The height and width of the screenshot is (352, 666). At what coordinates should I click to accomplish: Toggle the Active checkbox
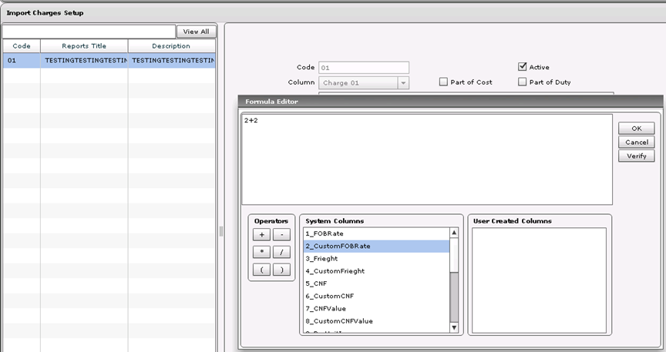coord(523,67)
